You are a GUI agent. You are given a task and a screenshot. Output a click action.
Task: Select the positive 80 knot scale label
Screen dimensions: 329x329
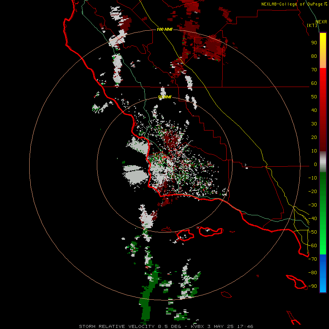(314, 56)
